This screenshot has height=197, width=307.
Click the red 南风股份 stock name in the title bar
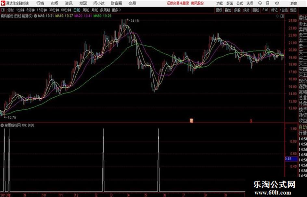pos(197,3)
